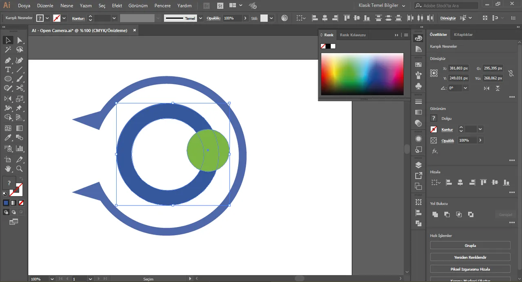Image resolution: width=522 pixels, height=282 pixels.
Task: Open the rotation angle dropdown
Action: 465,88
